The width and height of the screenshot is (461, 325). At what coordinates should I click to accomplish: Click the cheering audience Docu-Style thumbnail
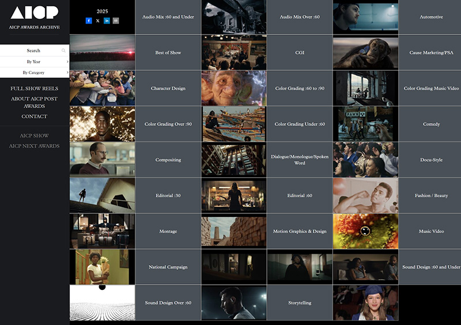point(365,160)
